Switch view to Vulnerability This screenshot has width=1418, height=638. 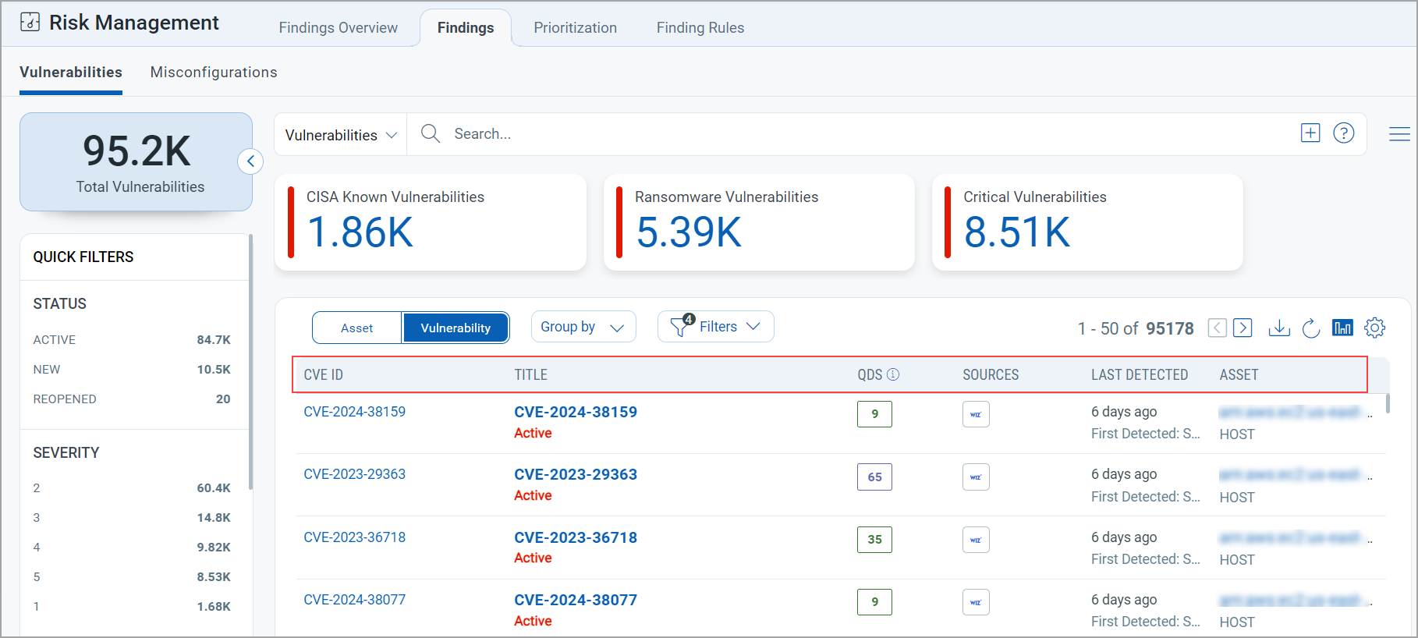[x=456, y=328]
